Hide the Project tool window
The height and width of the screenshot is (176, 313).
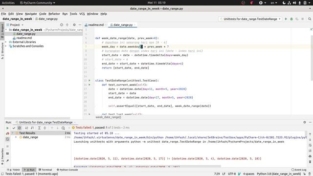coord(80,25)
